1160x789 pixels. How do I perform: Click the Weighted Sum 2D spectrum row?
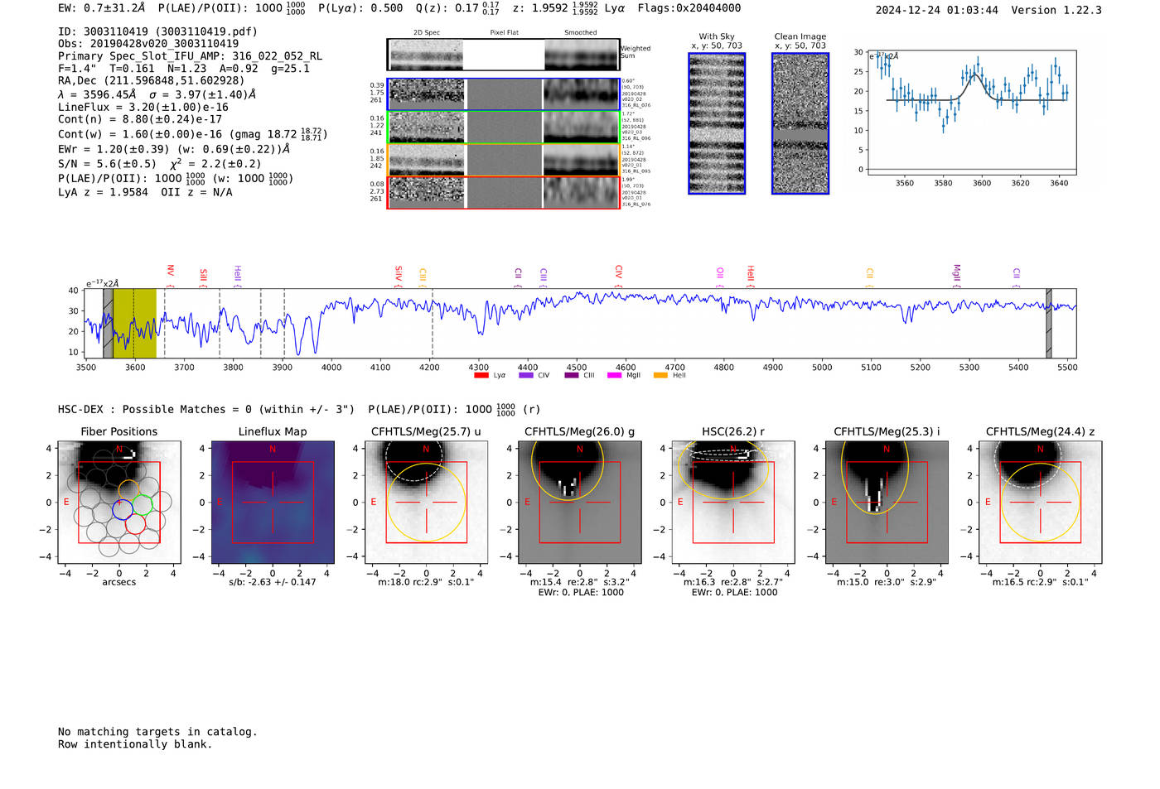504,55
